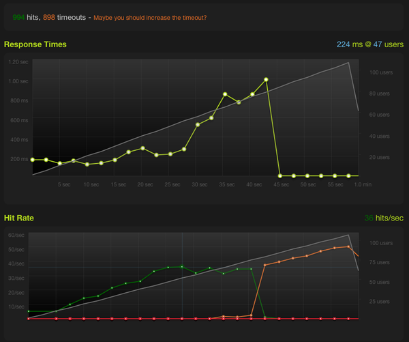Click the '10 sec' time axis label
The image size is (409, 342).
[x=91, y=184]
